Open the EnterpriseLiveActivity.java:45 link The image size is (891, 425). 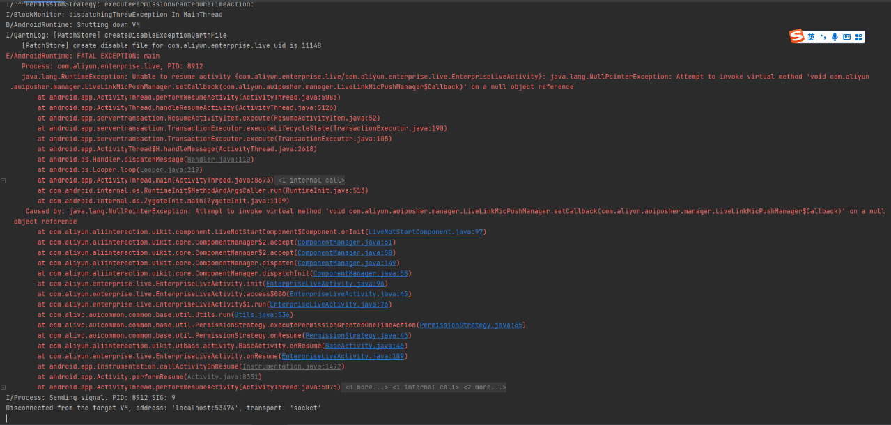tap(348, 294)
